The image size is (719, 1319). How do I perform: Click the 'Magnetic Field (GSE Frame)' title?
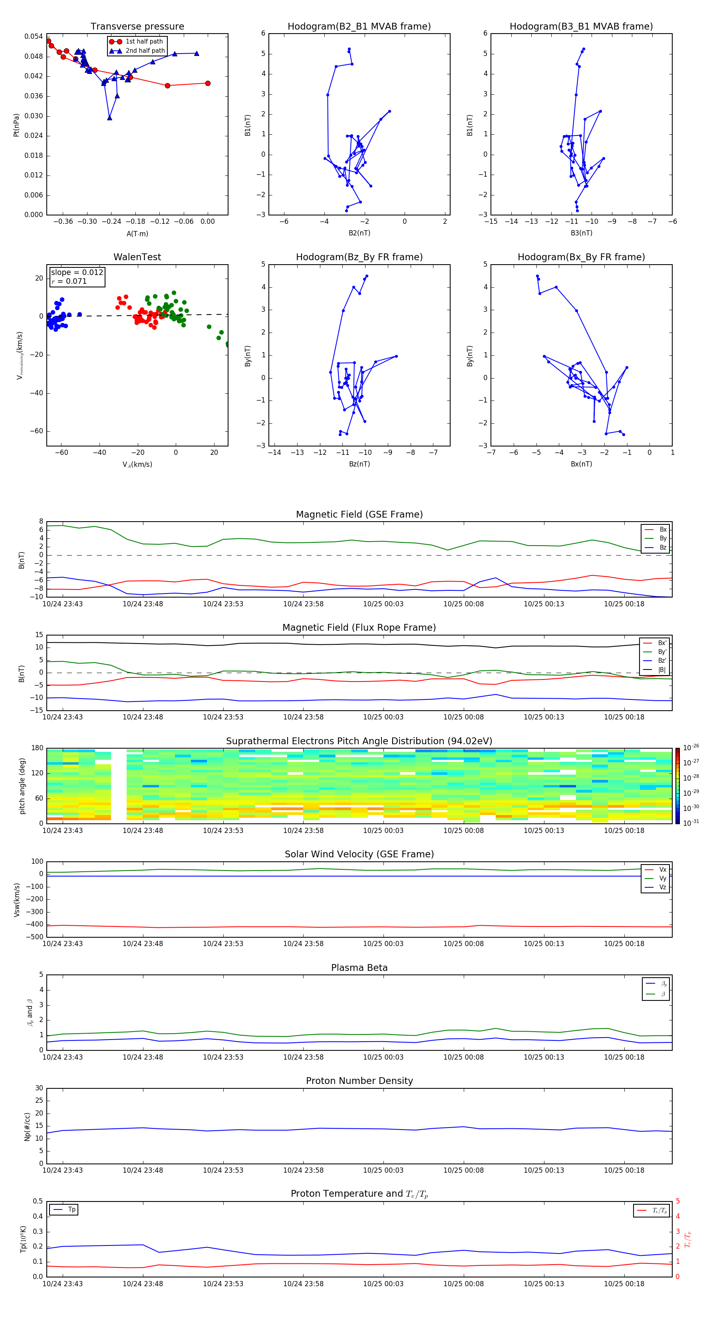click(x=359, y=514)
